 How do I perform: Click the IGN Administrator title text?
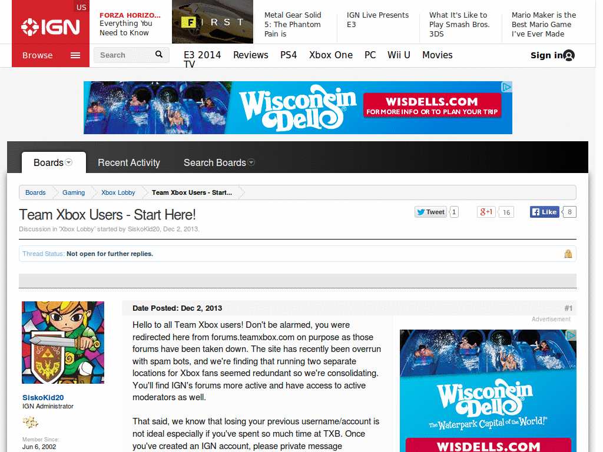(x=48, y=406)
